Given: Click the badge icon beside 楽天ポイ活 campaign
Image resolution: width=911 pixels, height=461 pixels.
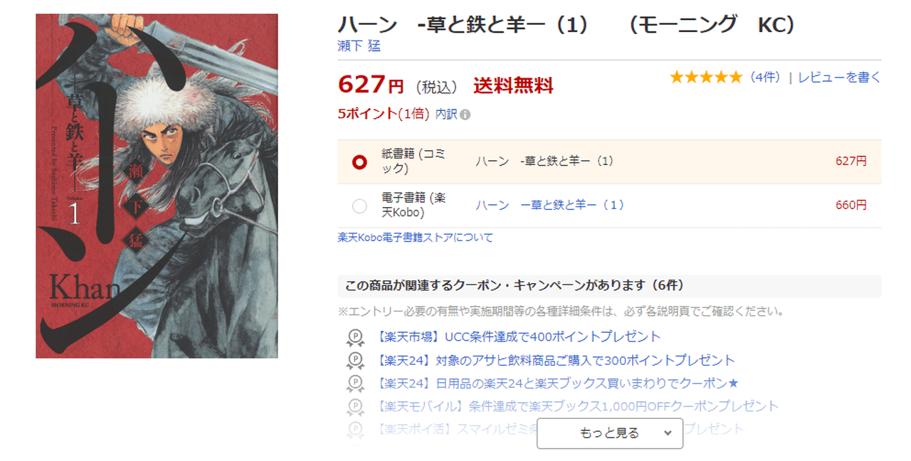Looking at the screenshot, I should (355, 430).
